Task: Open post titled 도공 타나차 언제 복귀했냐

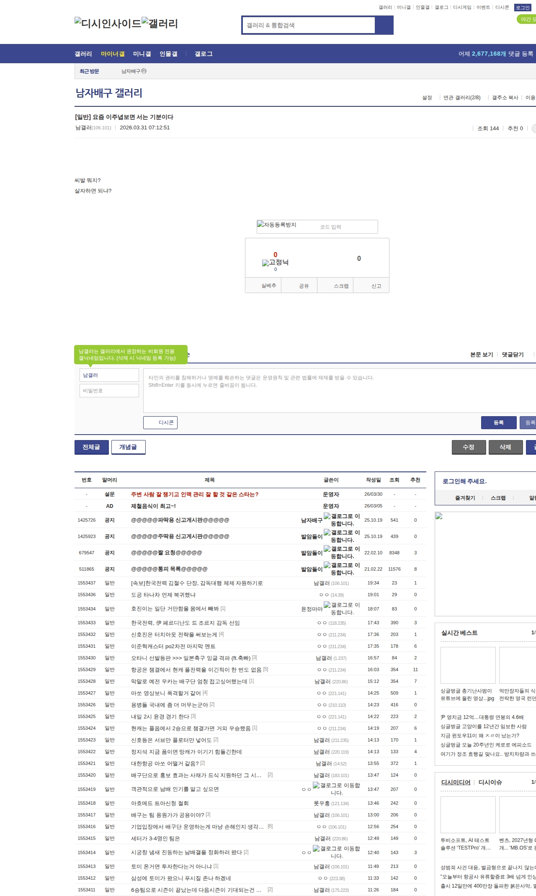Action: [163, 595]
